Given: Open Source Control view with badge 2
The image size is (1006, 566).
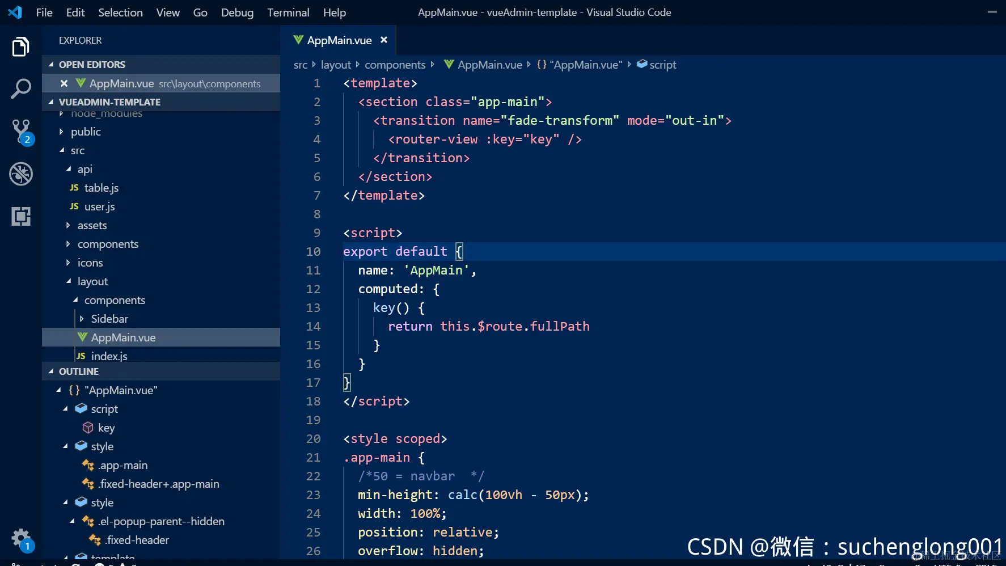Looking at the screenshot, I should (22, 132).
